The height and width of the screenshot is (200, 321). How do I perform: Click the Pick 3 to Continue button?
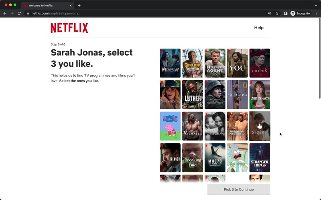coord(239,189)
